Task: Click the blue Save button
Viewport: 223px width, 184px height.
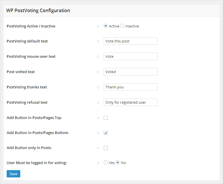Action: click(x=13, y=174)
